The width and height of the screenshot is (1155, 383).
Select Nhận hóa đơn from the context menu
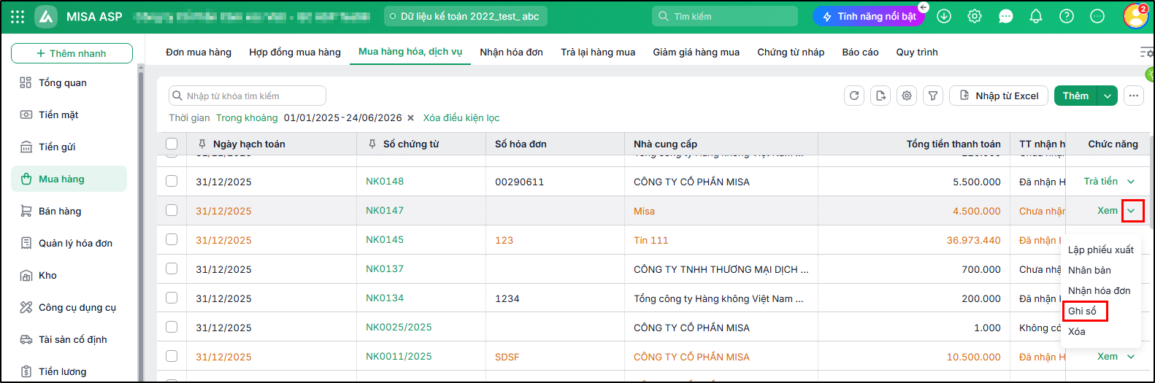[x=1101, y=290]
